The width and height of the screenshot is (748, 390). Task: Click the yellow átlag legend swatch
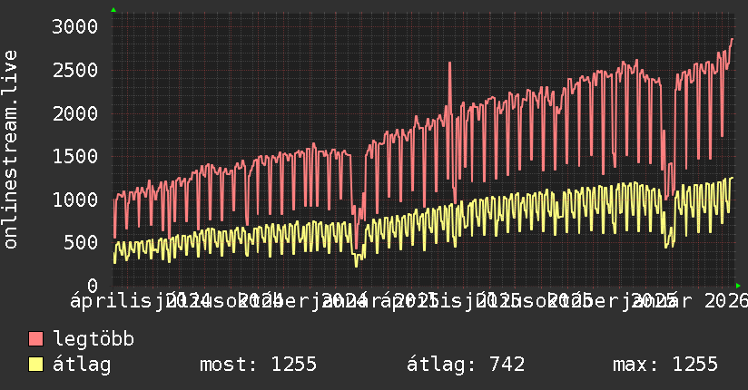click(35, 365)
